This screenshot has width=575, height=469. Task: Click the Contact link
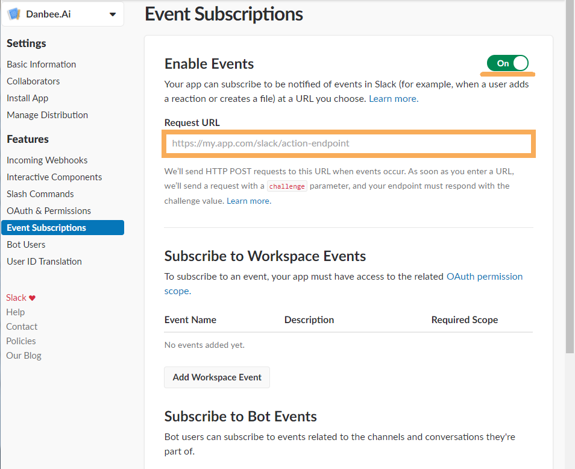pos(22,327)
